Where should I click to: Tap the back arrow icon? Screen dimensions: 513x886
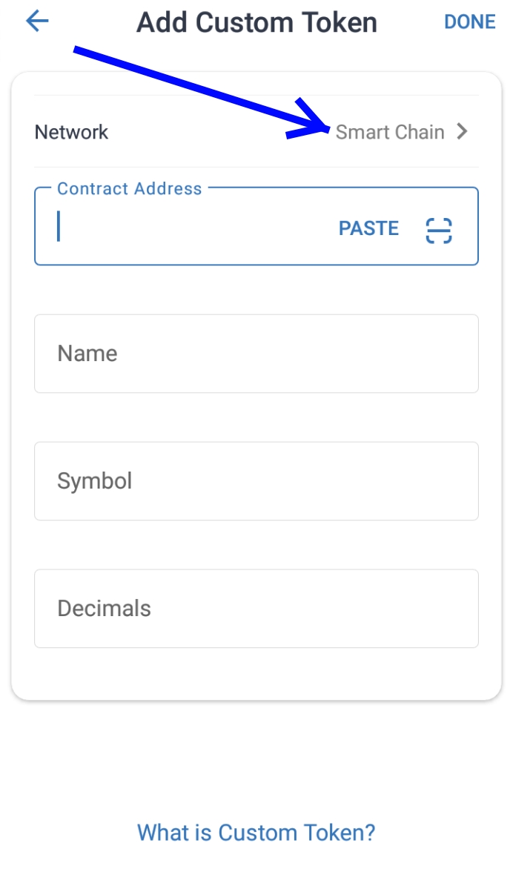coord(37,21)
